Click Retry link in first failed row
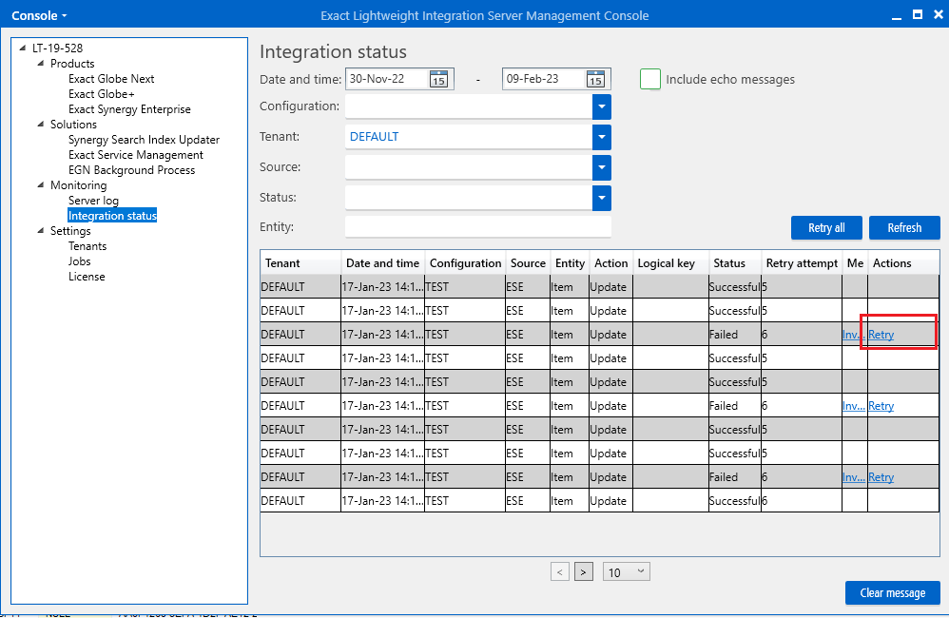 tap(881, 335)
